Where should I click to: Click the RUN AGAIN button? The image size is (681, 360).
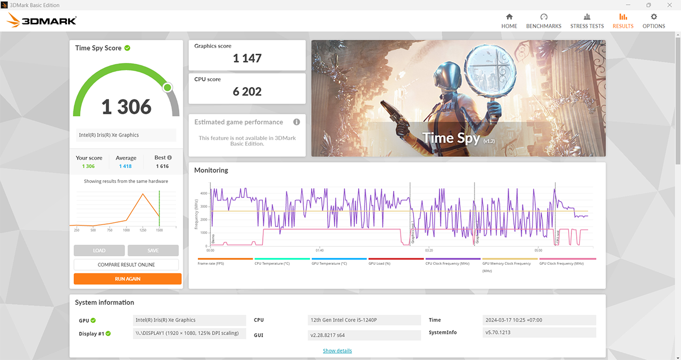coord(128,279)
